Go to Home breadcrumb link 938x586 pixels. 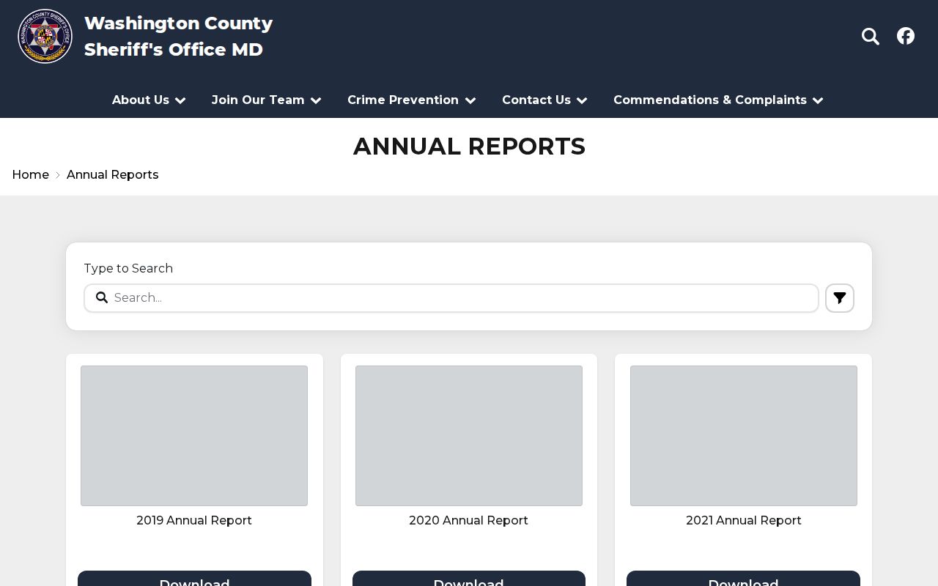tap(31, 174)
